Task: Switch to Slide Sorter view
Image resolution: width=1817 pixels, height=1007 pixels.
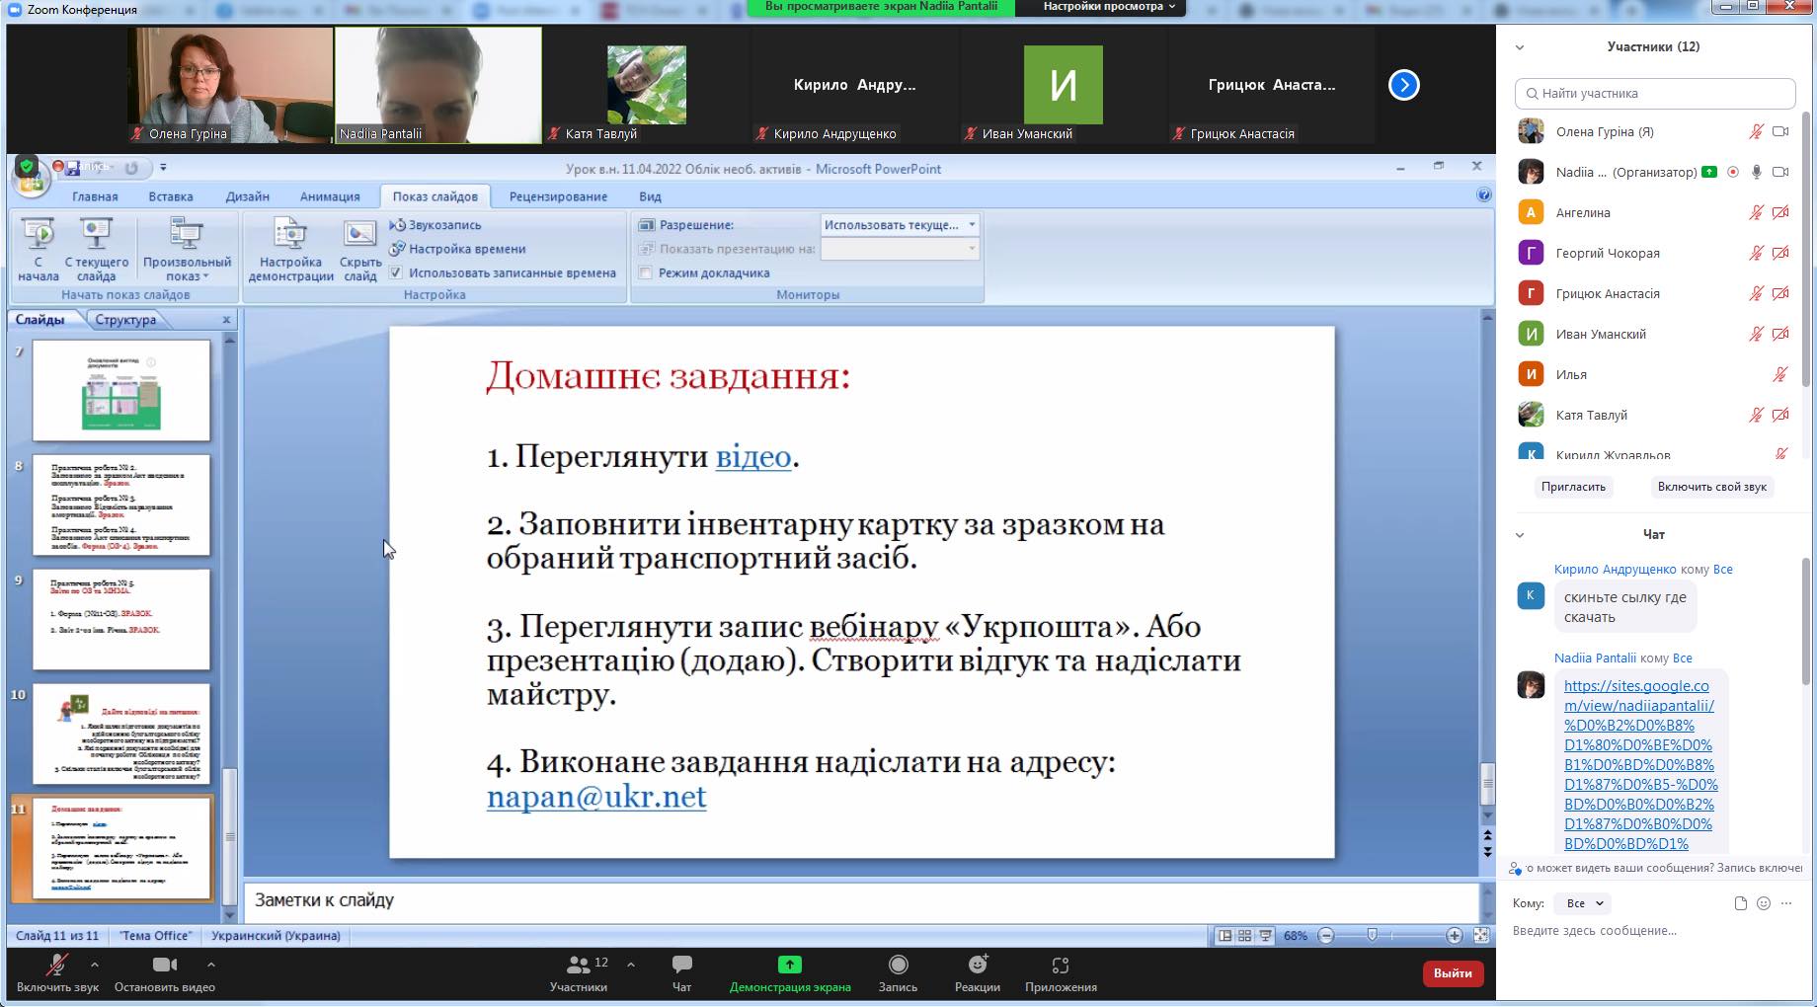Action: point(1244,935)
